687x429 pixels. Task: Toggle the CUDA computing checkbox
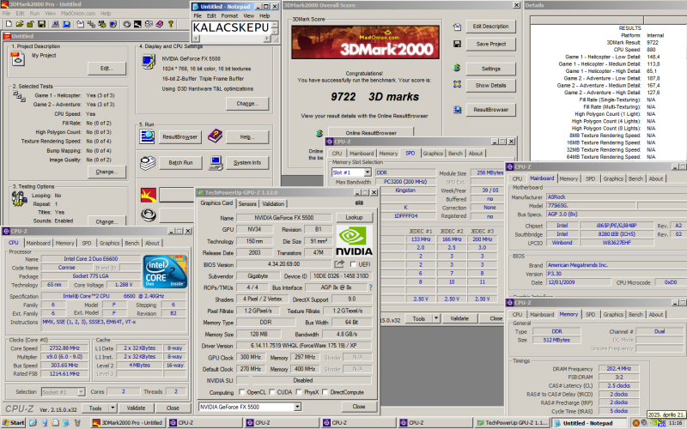click(272, 392)
